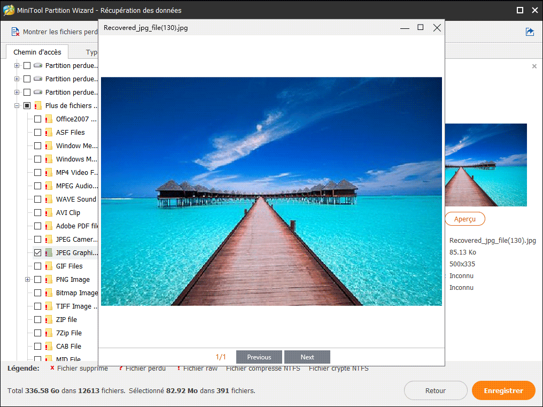Expand the first Partition perdue node
The width and height of the screenshot is (543, 407).
click(17, 66)
